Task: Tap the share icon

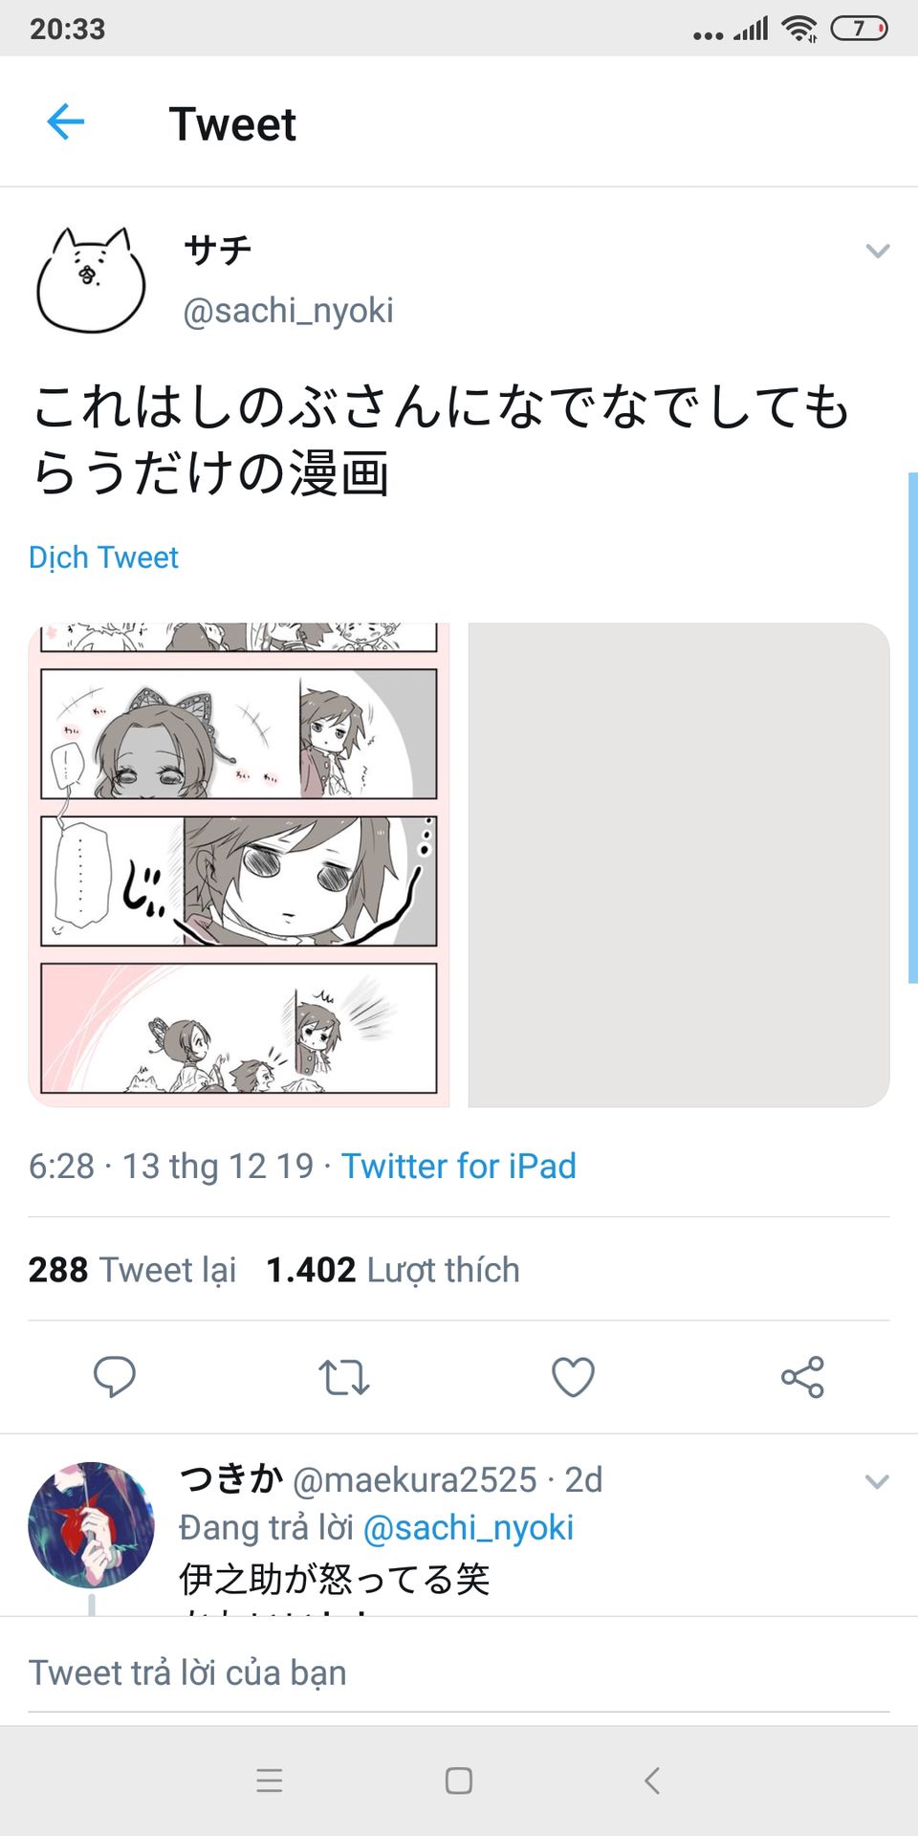Action: point(802,1377)
